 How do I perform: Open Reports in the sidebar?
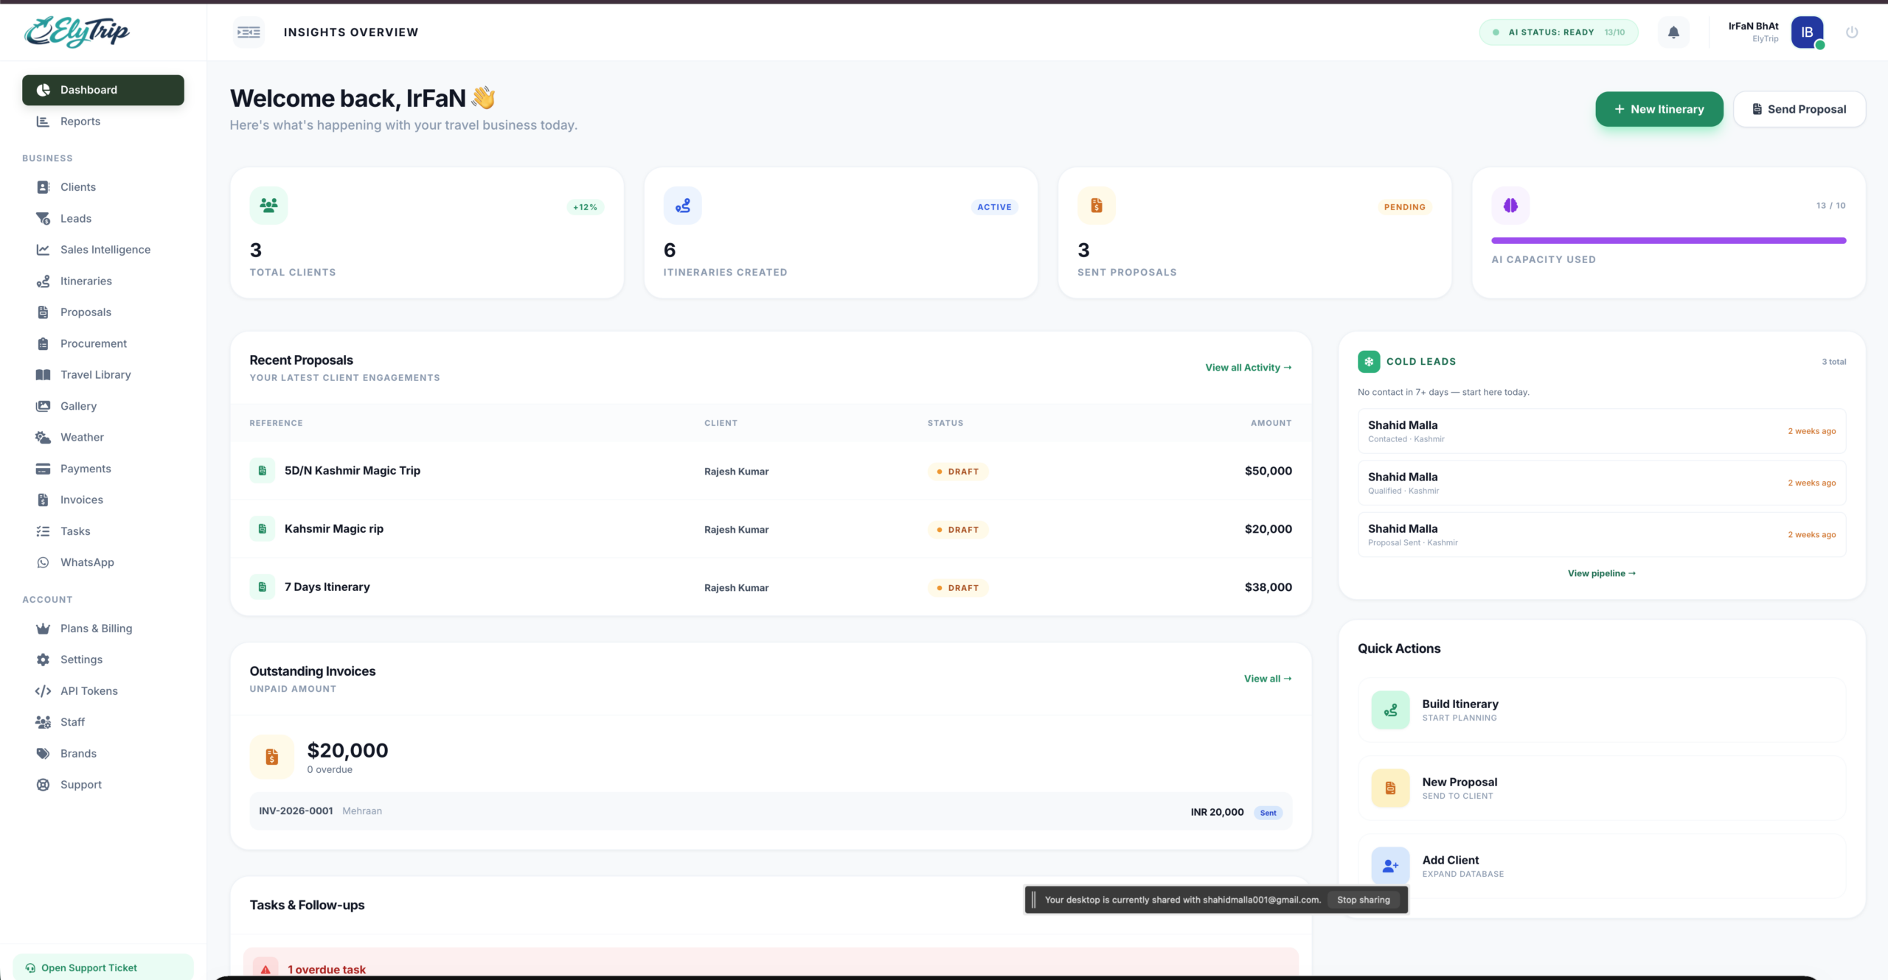click(x=103, y=122)
